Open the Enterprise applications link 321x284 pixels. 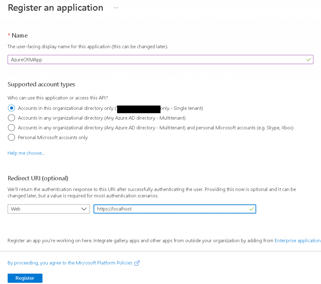(x=297, y=241)
